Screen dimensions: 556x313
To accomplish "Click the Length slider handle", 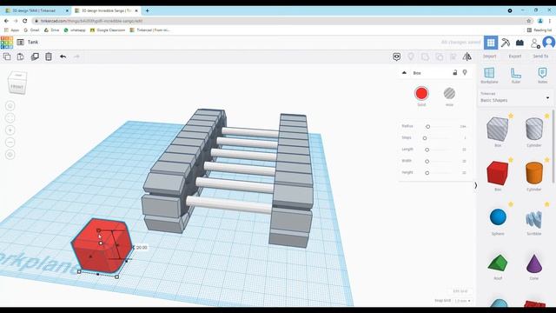I will (427, 150).
